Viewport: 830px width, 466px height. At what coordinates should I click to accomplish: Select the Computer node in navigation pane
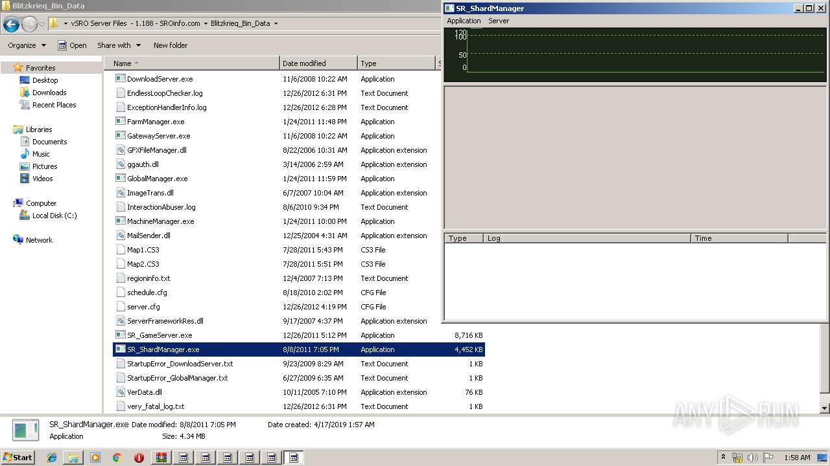click(41, 203)
